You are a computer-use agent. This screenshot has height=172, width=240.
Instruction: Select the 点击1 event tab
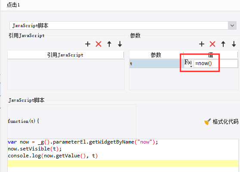(x=13, y=5)
